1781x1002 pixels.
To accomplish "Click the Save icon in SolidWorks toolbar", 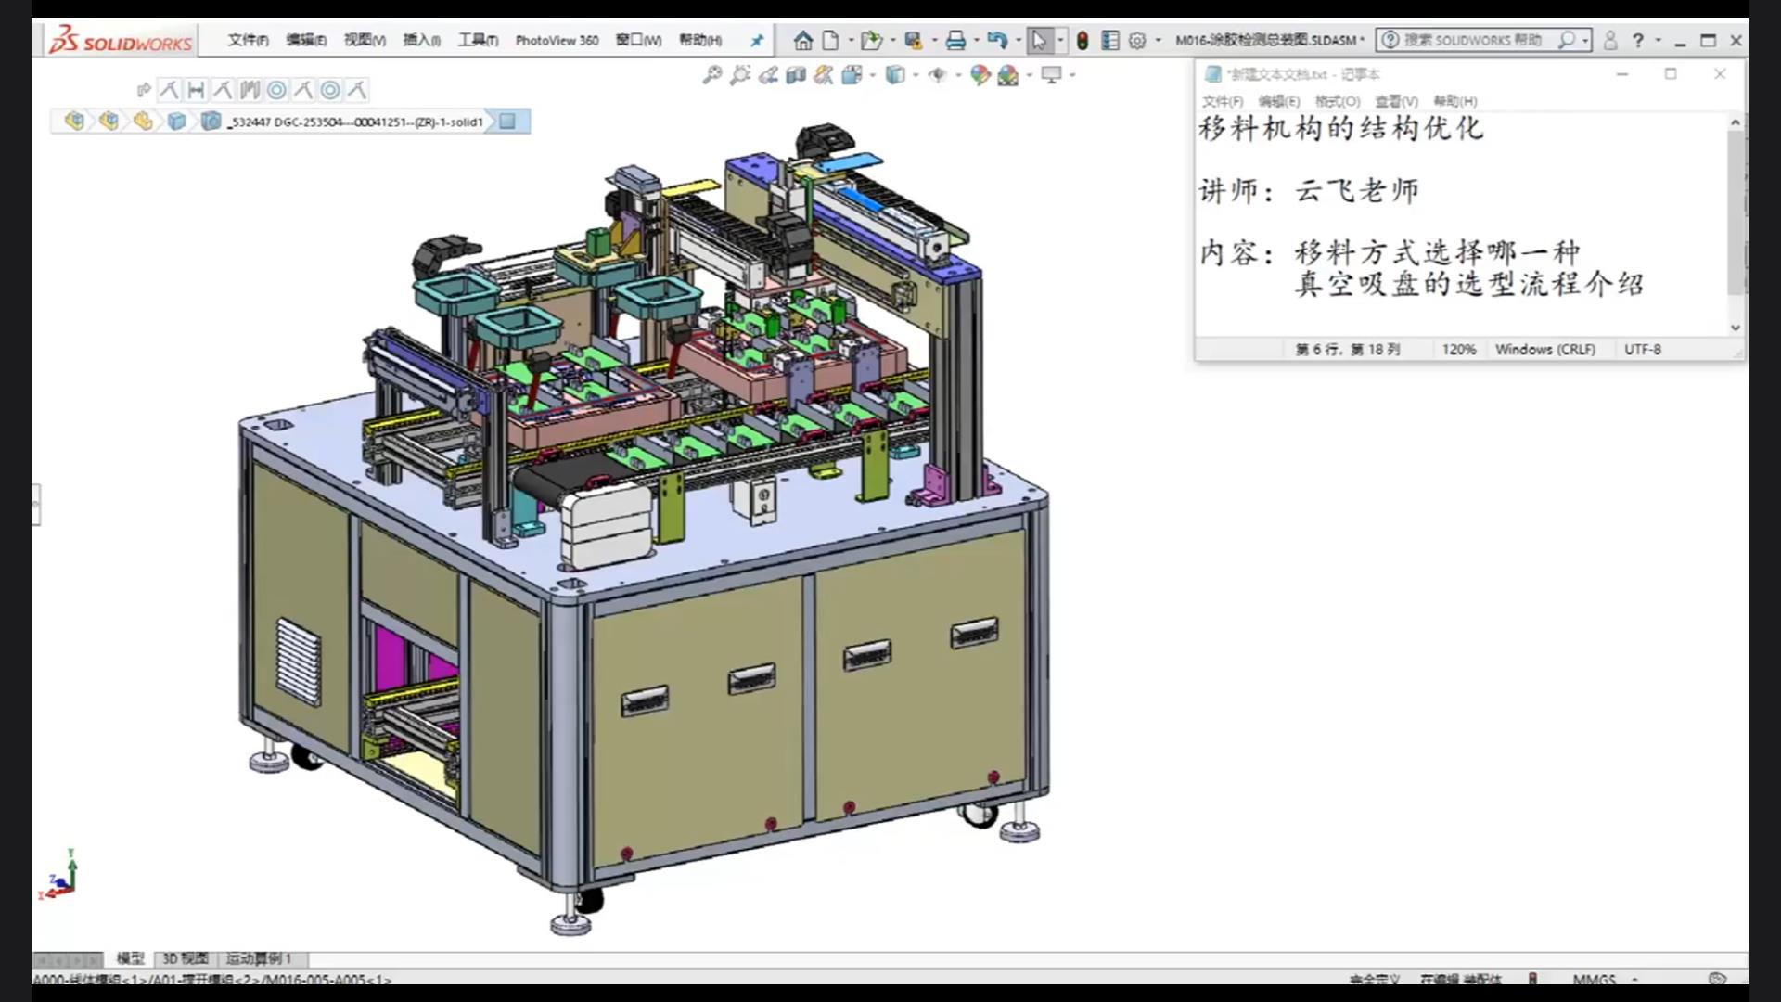I will pyautogui.click(x=914, y=40).
